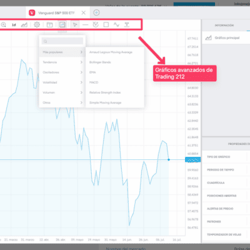Add Relative Strength Index indicator
Viewport: 250px width, 250px height.
click(115, 92)
